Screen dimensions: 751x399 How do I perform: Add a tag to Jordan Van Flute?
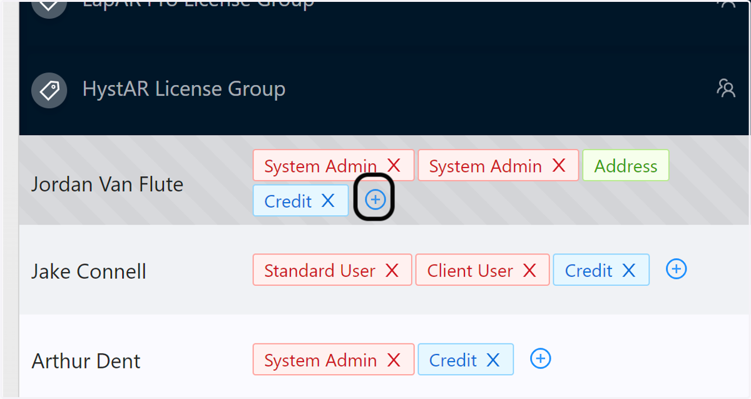[x=375, y=200]
